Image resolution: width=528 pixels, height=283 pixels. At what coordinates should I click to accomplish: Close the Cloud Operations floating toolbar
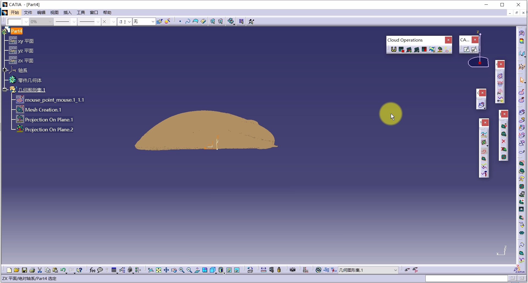coord(448,40)
